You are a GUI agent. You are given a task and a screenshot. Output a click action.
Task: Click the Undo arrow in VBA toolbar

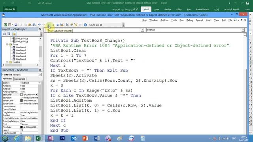40,25
